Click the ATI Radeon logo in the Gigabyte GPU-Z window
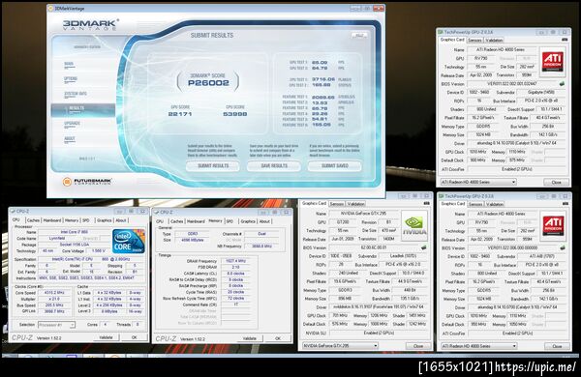This screenshot has height=377, width=581. click(553, 61)
